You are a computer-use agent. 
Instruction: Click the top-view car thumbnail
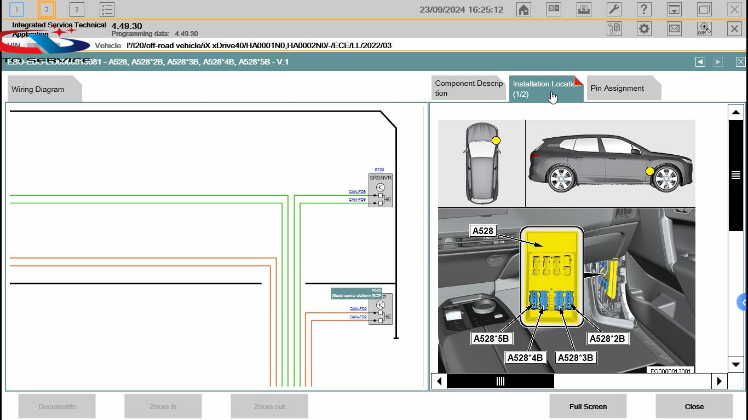(x=482, y=163)
